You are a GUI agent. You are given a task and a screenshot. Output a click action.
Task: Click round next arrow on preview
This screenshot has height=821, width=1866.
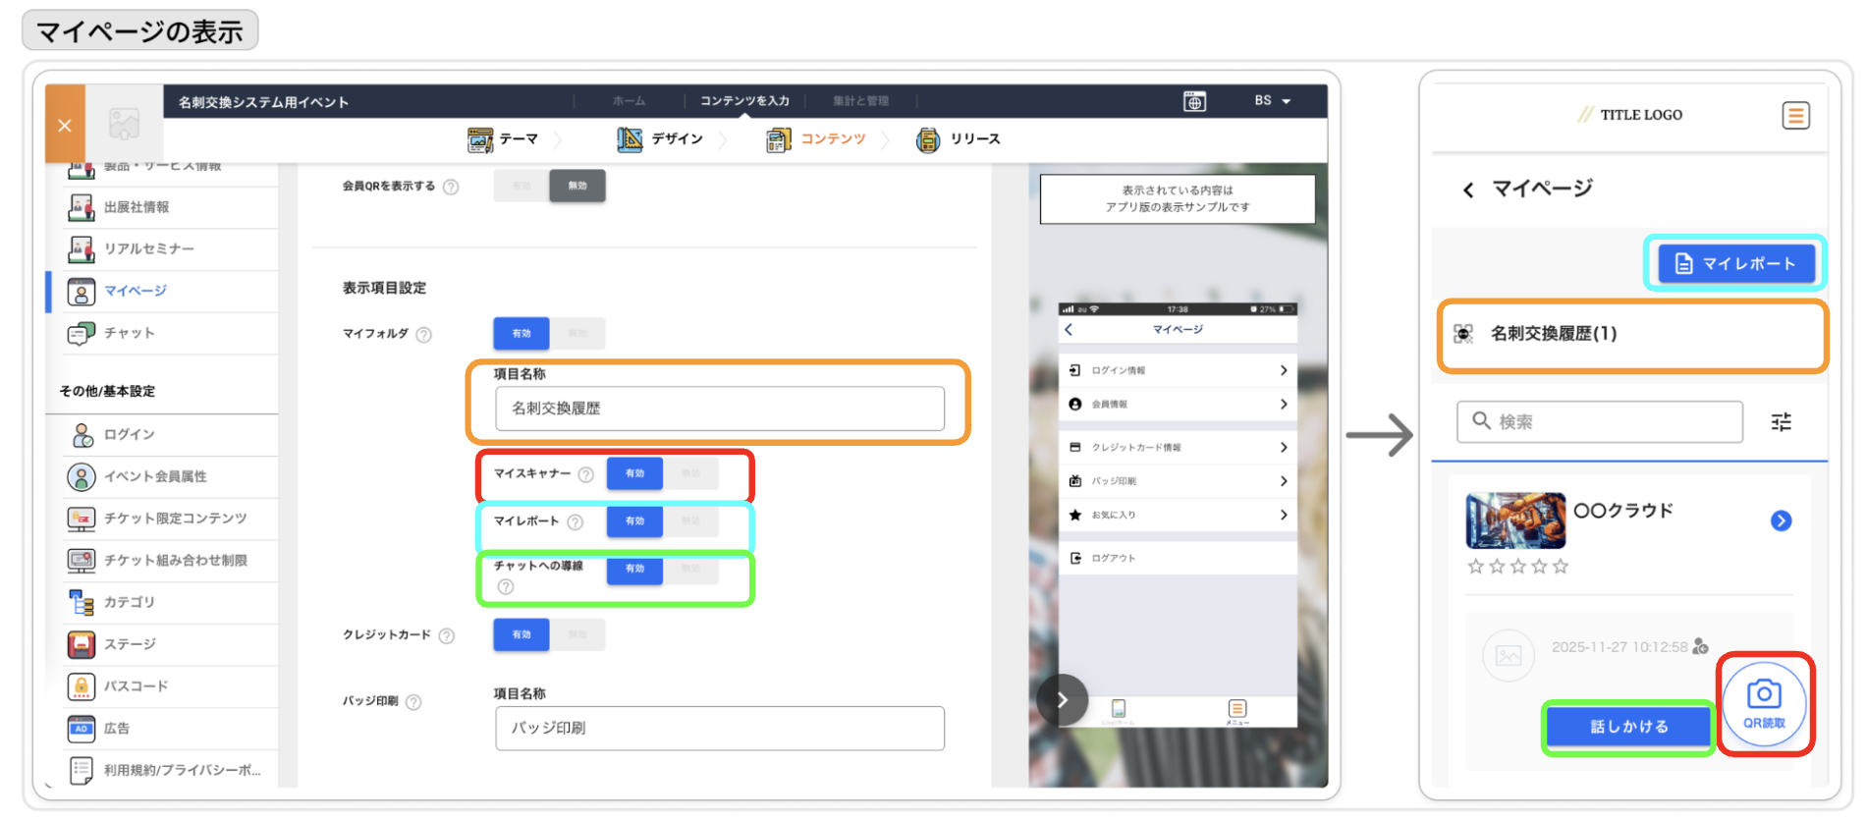coord(1062,700)
